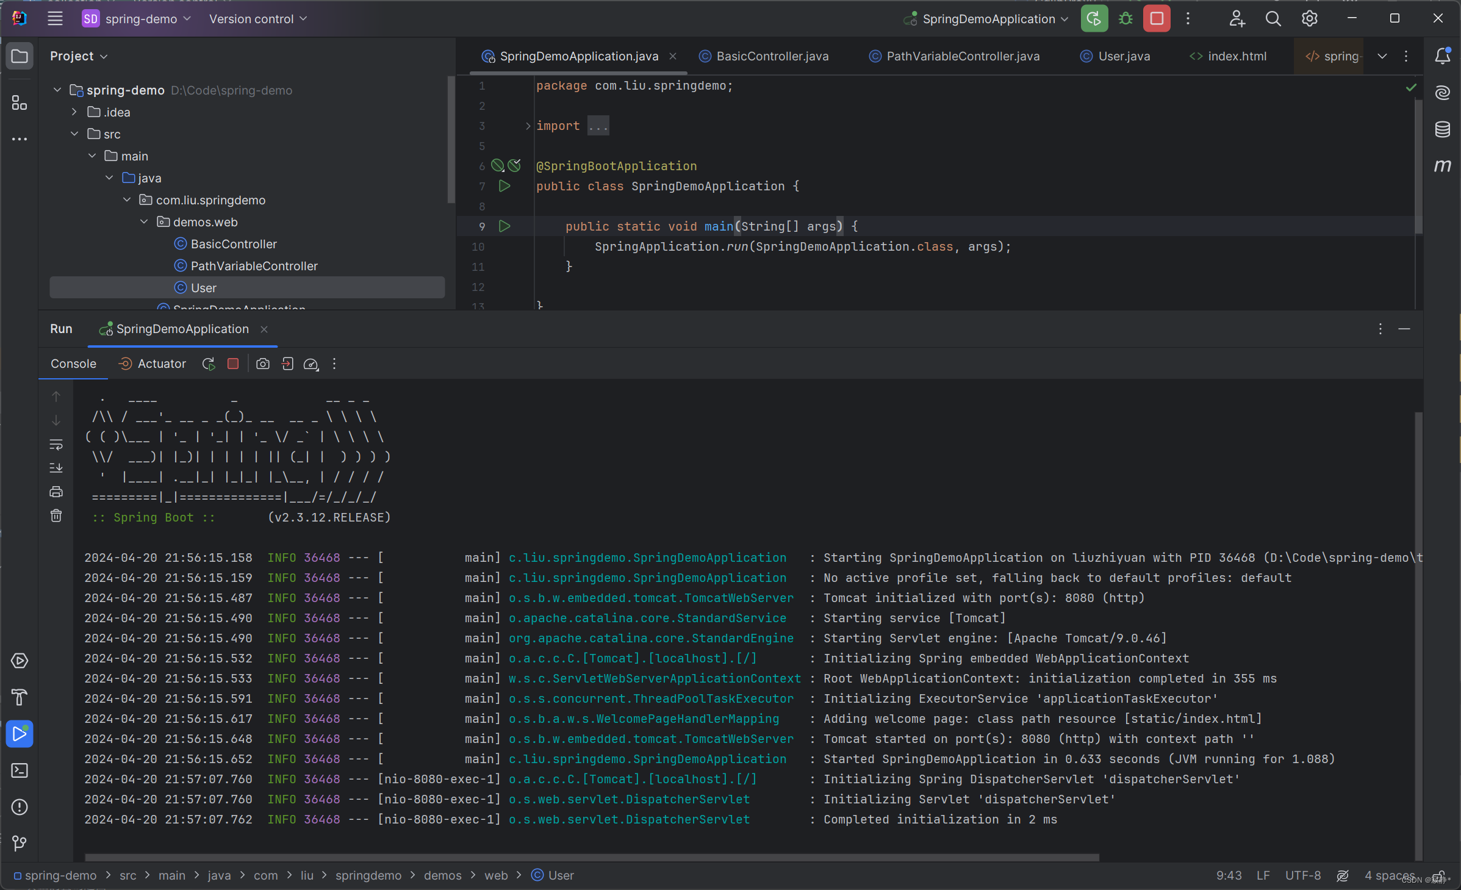Select User class in project tree

[x=247, y=288]
